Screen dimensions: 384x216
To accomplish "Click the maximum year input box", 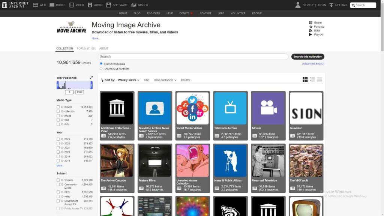I will [79, 92].
